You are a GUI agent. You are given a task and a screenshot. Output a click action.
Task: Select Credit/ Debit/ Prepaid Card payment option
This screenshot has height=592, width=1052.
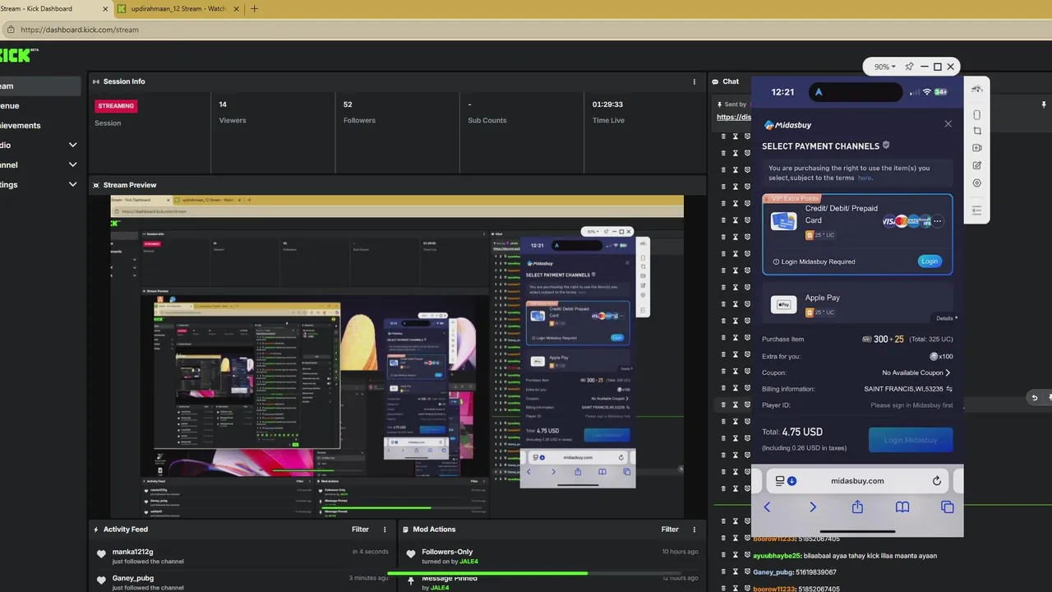[857, 234]
